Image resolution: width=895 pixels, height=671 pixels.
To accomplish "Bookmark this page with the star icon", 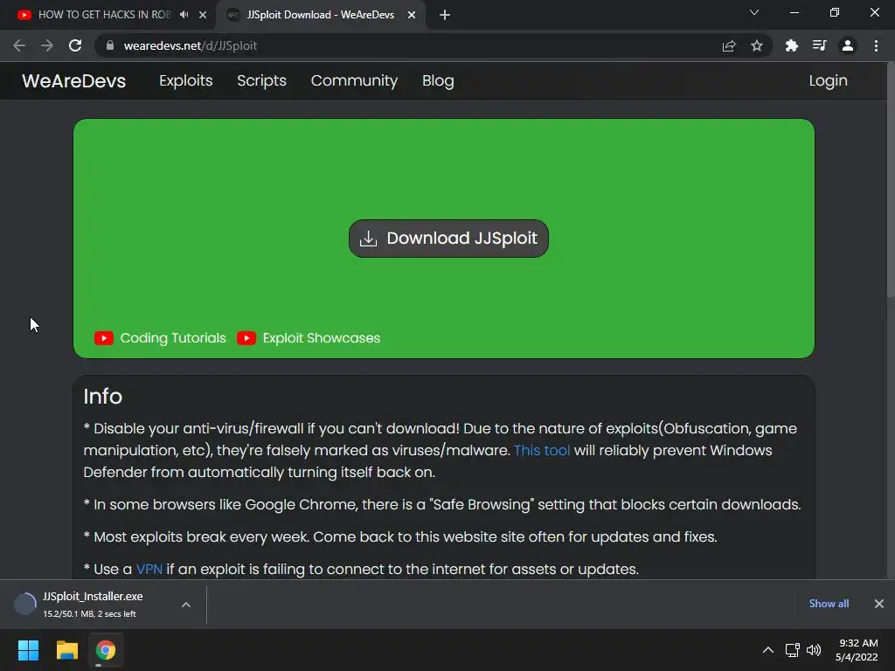I will [757, 45].
